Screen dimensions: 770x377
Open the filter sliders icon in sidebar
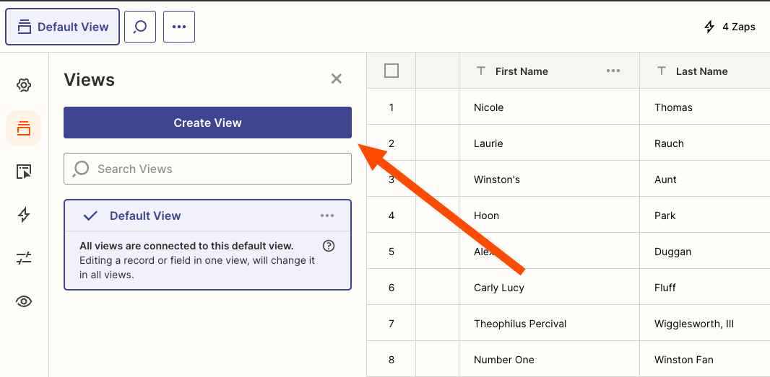click(x=24, y=258)
